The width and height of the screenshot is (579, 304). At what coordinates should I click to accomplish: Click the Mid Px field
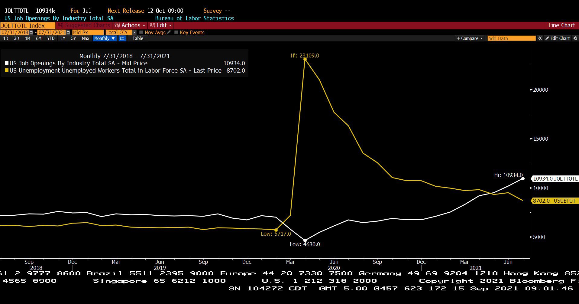pyautogui.click(x=88, y=32)
